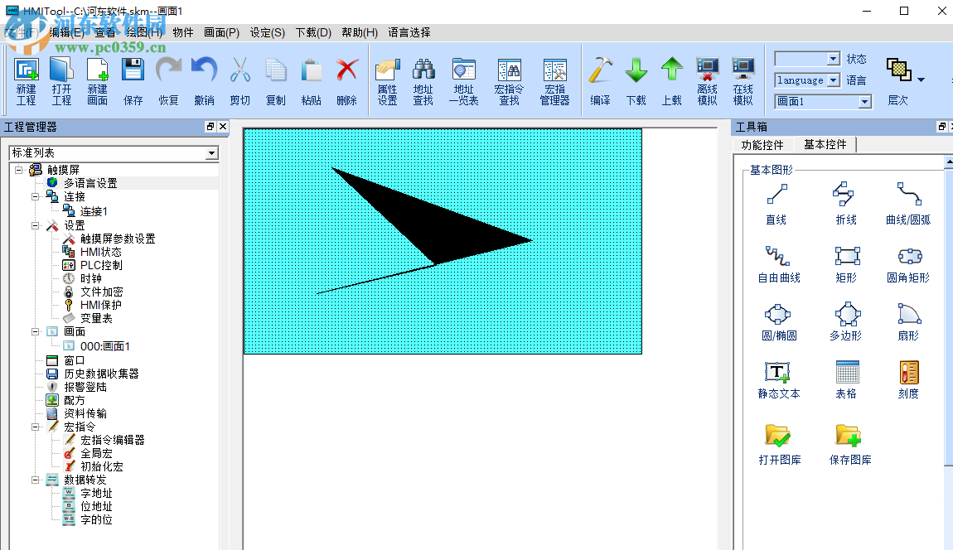Open the 地址一览表 address list
This screenshot has width=953, height=550.
click(x=464, y=81)
